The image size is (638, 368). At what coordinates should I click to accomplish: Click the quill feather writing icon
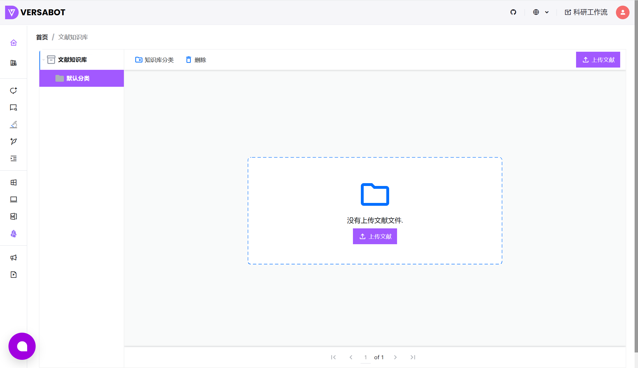pyautogui.click(x=14, y=141)
